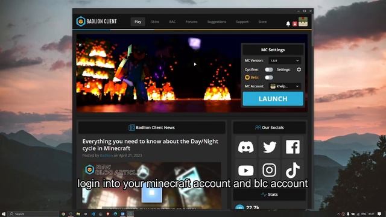Image resolution: width=386 pixels, height=217 pixels.
Task: Open File Explorer from the taskbar
Action: click(x=78, y=214)
